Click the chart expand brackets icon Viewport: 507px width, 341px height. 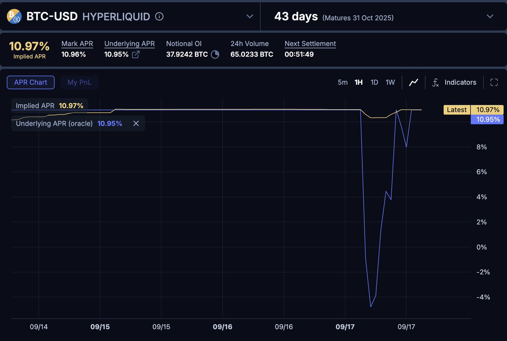[494, 82]
